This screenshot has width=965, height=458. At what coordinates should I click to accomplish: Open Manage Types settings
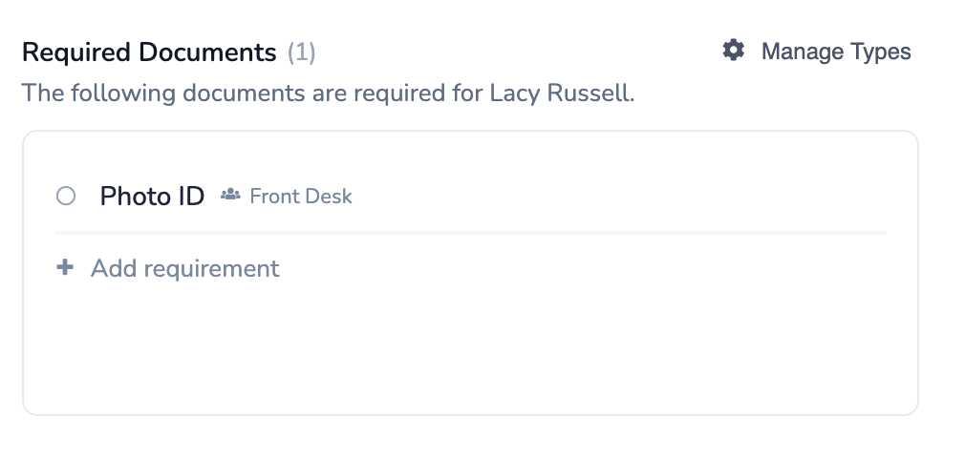click(835, 52)
